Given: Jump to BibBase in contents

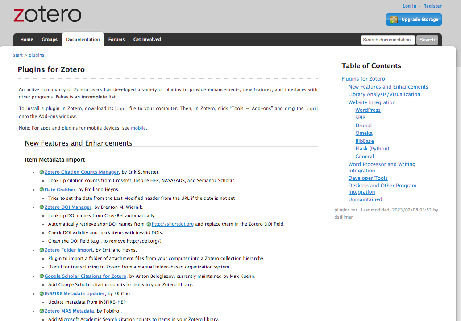Looking at the screenshot, I should tap(365, 141).
